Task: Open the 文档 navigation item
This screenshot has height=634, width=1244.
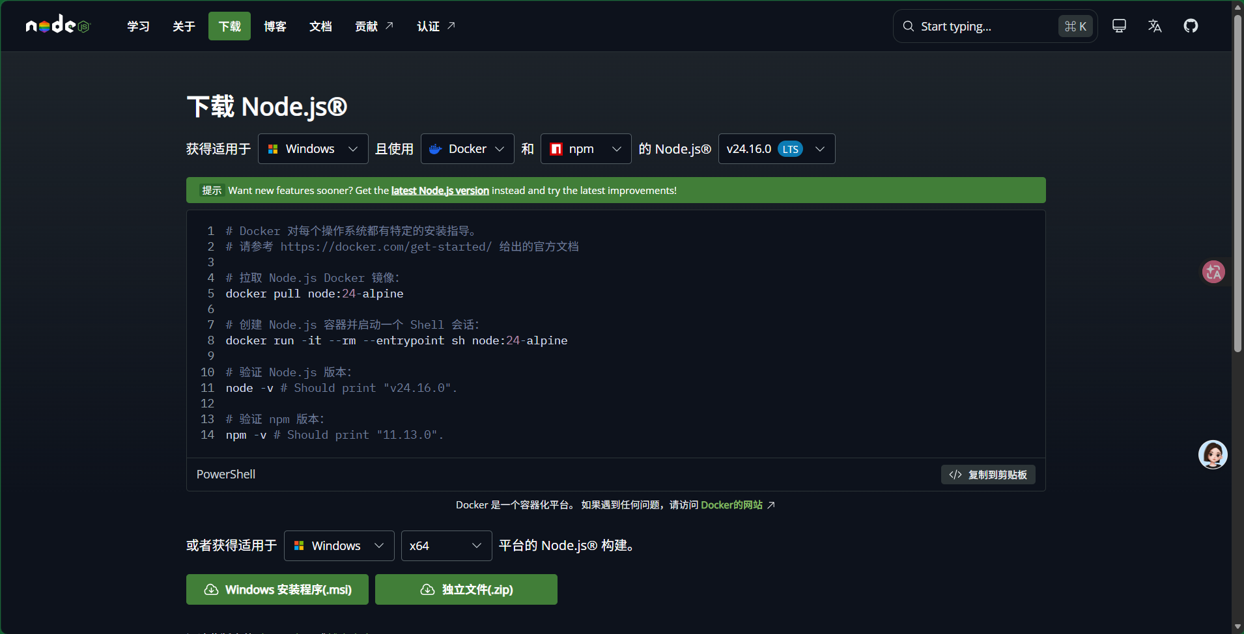Action: (x=320, y=26)
